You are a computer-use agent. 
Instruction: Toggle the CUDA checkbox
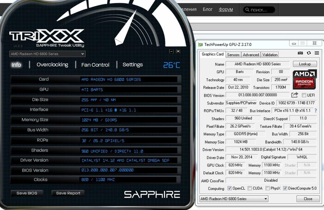[250, 188]
